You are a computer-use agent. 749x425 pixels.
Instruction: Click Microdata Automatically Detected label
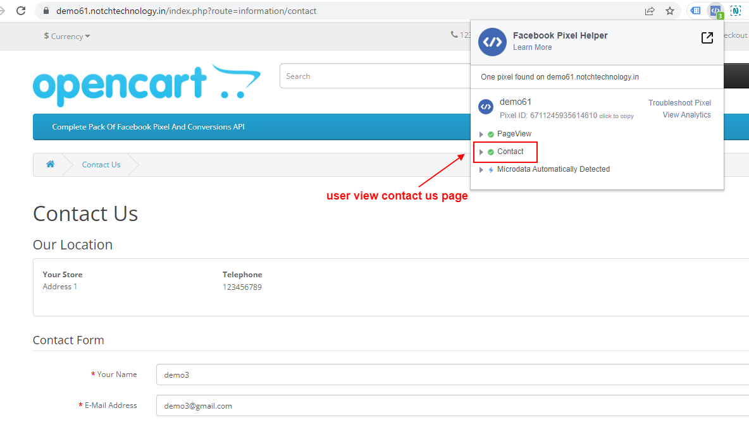pyautogui.click(x=553, y=169)
